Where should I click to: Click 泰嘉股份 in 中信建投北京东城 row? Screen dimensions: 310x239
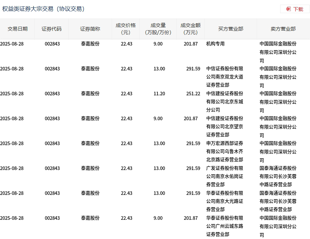90,94
